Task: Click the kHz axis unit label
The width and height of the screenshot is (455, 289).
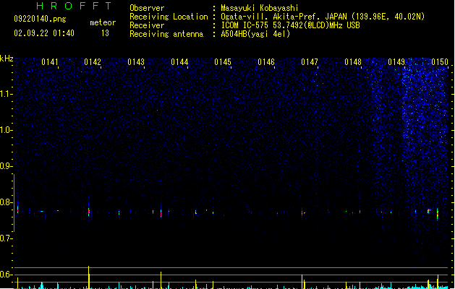Action: (7, 59)
